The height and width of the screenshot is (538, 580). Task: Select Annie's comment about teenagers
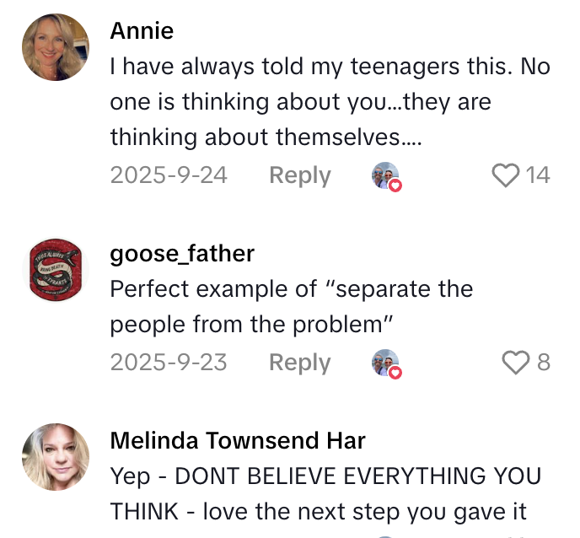(329, 102)
